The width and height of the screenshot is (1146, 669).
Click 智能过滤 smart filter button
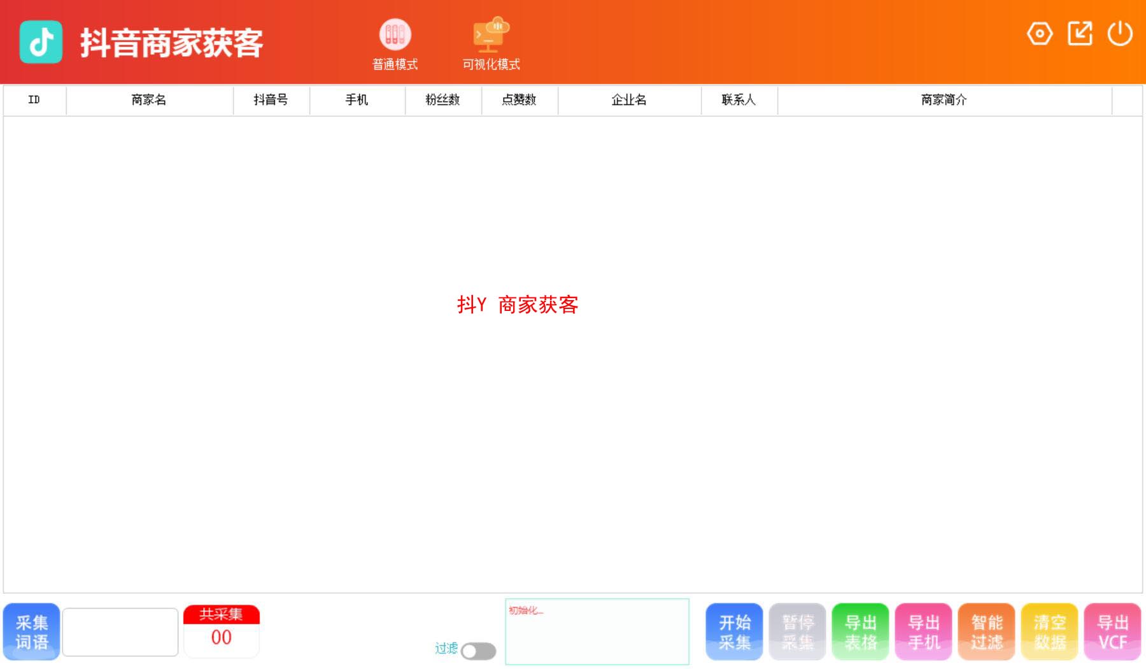point(986,632)
